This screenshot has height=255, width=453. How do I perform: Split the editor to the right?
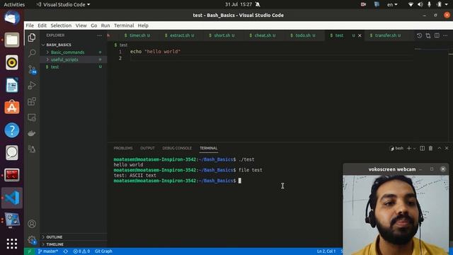(x=437, y=35)
